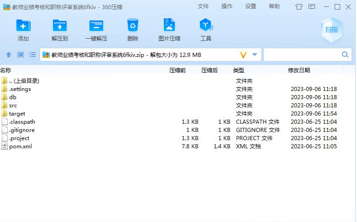Open the 帮助 (Help) menu

pos(274,6)
